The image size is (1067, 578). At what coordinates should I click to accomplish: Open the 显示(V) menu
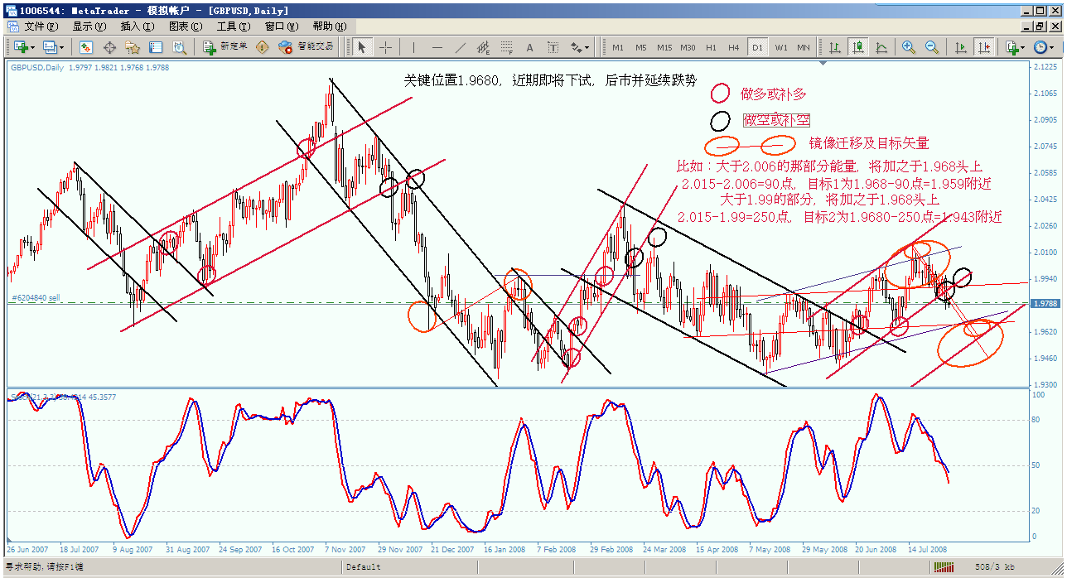(x=89, y=26)
